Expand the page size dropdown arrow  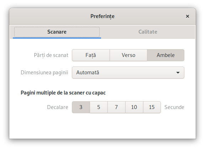click(178, 73)
